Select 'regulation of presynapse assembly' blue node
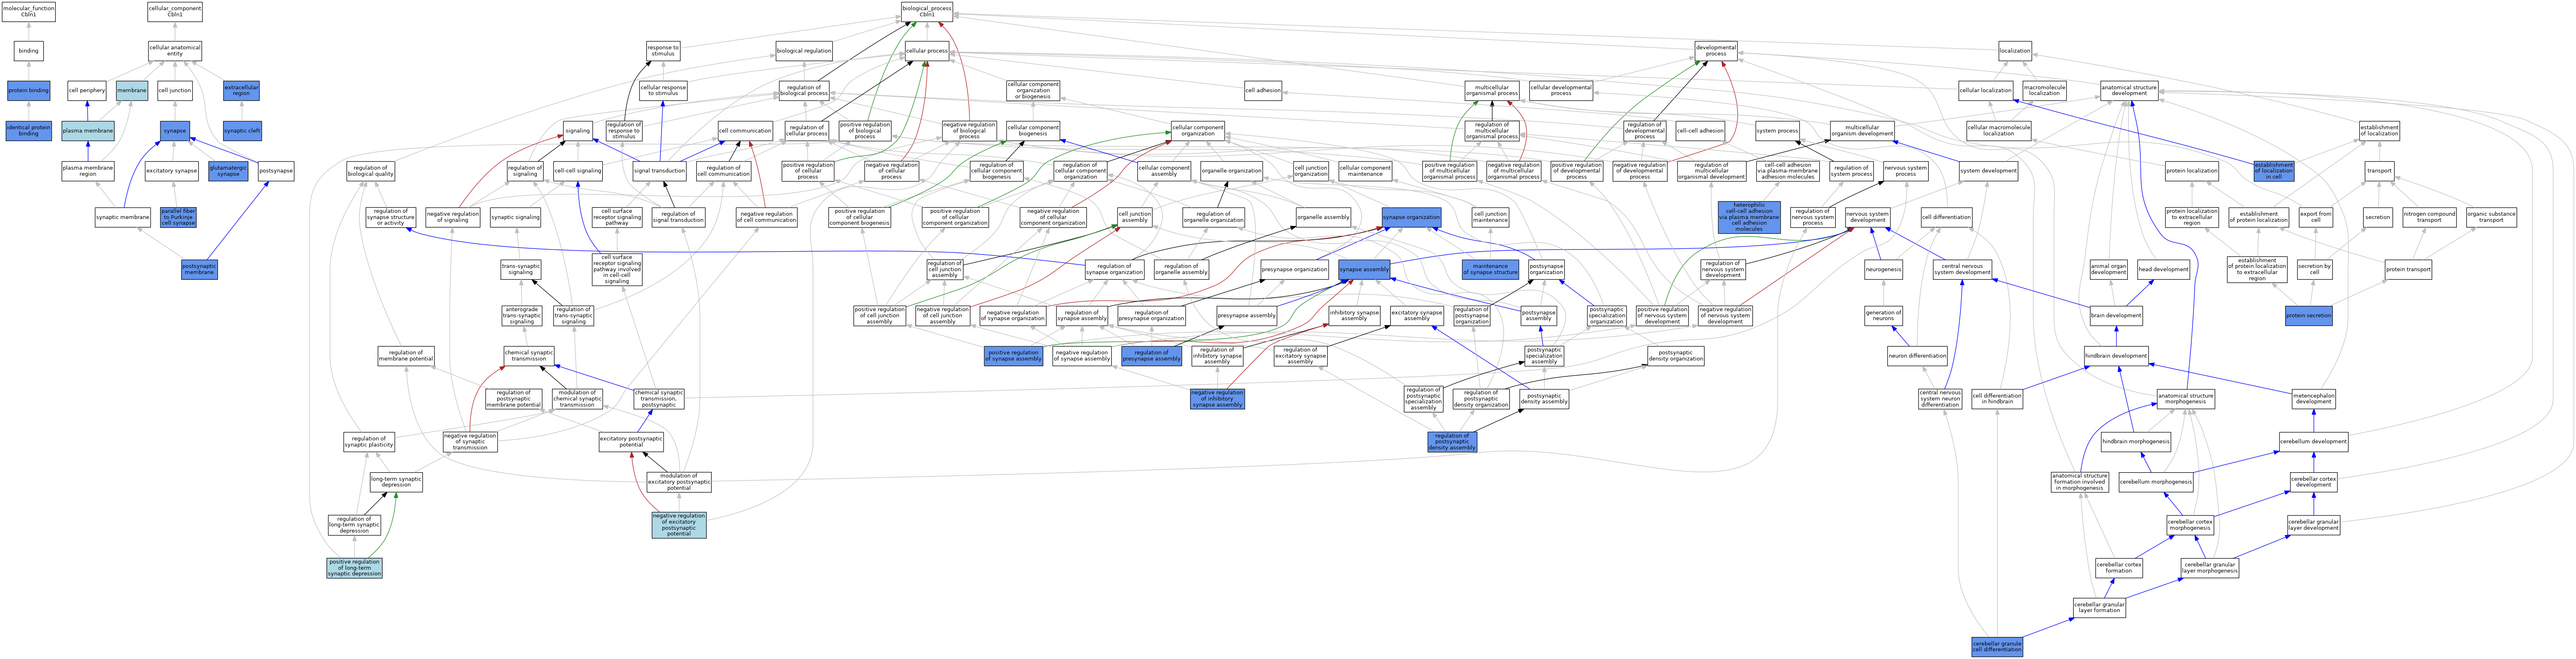2576x659 pixels. pos(1151,356)
